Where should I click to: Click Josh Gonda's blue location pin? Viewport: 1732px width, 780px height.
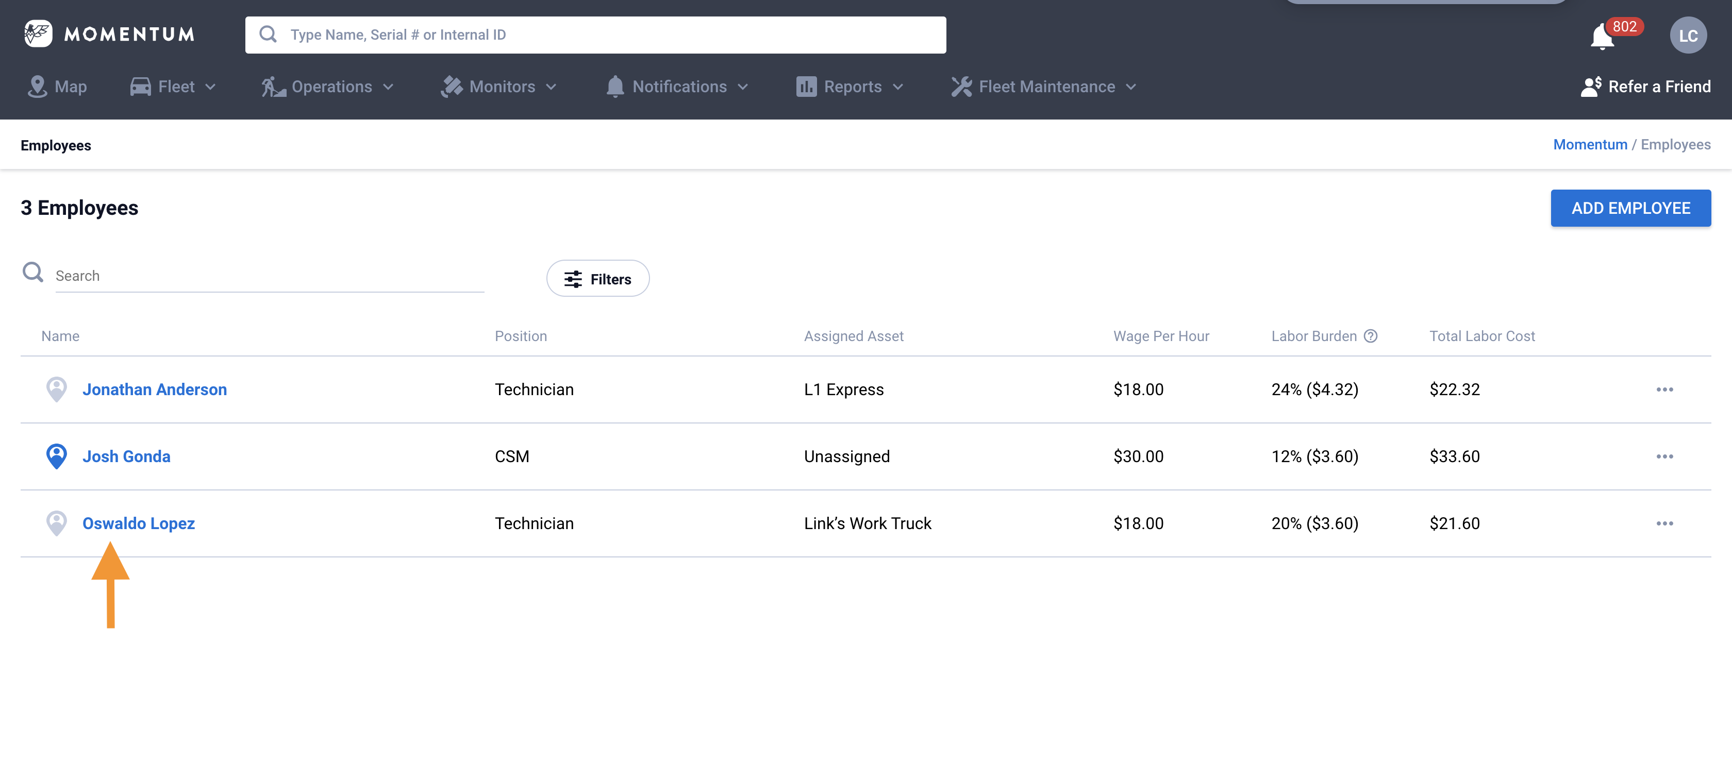pos(57,456)
